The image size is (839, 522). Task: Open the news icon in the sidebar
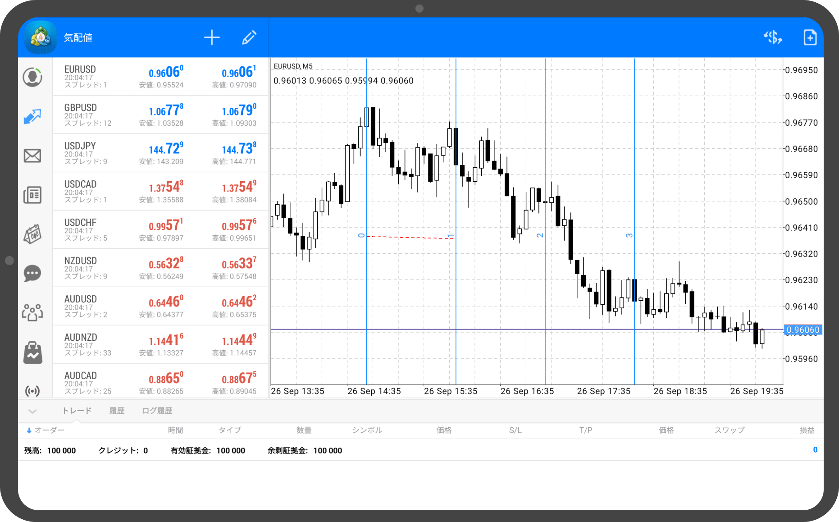(32, 195)
